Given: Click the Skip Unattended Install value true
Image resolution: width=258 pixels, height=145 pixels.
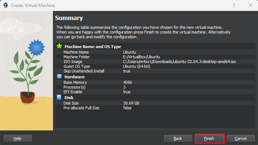Looking at the screenshot, I should pyautogui.click(x=127, y=71).
